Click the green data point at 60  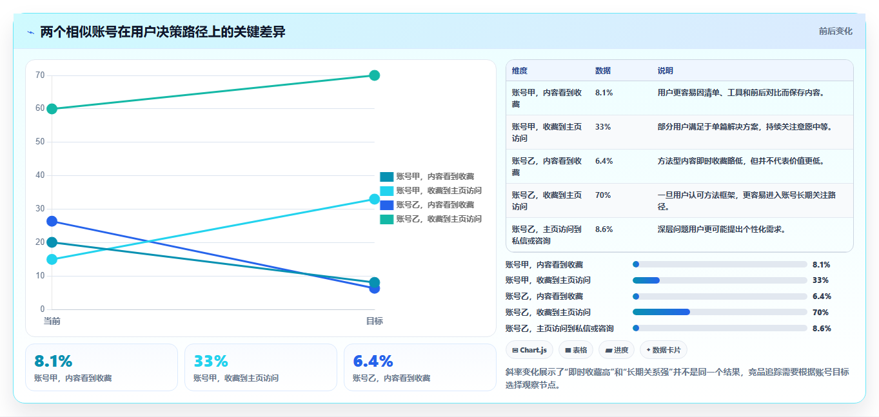click(52, 109)
